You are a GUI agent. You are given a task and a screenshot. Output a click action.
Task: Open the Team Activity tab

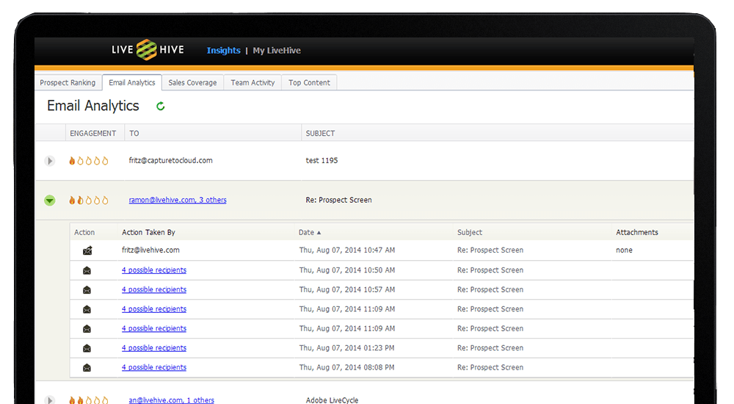click(252, 82)
